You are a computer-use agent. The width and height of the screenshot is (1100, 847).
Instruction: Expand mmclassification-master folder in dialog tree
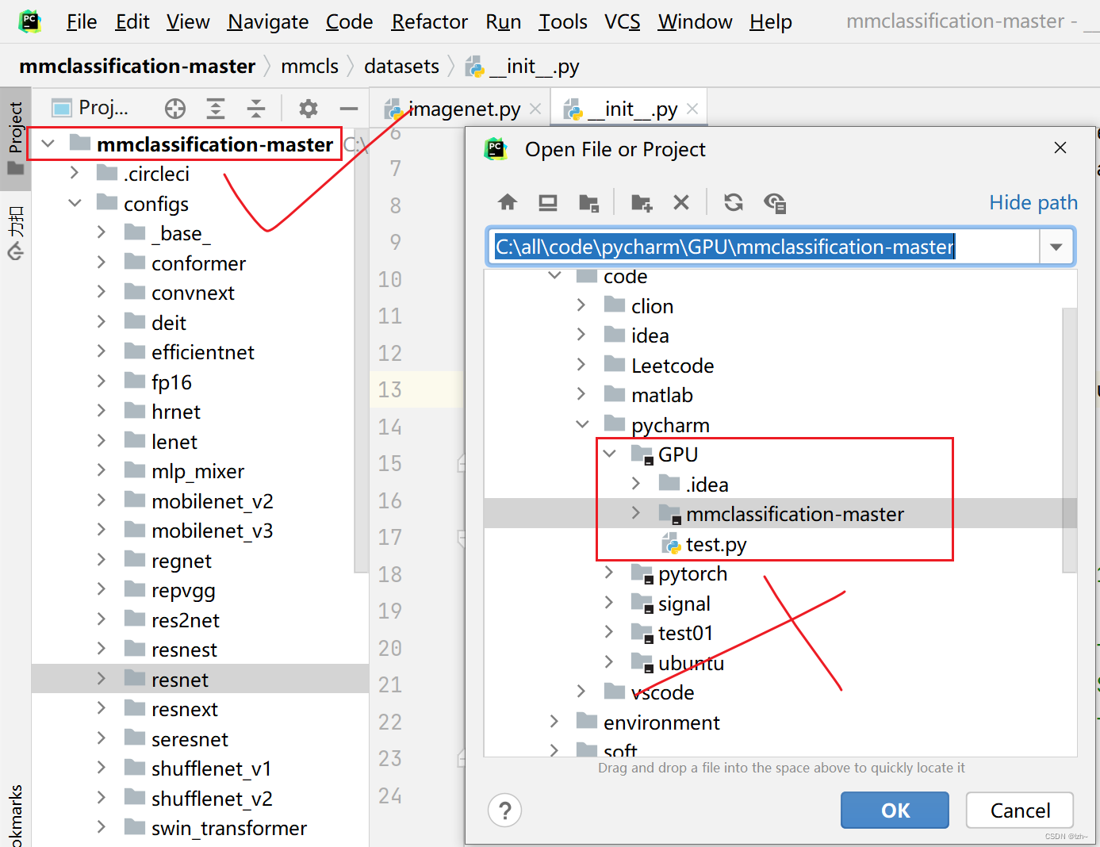click(635, 513)
